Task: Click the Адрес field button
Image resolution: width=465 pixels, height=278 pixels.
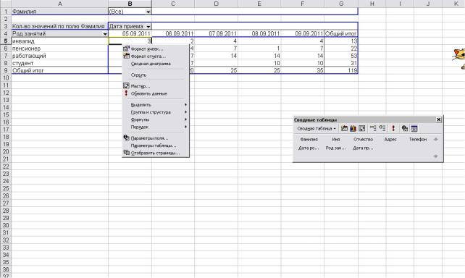Action: click(390, 139)
